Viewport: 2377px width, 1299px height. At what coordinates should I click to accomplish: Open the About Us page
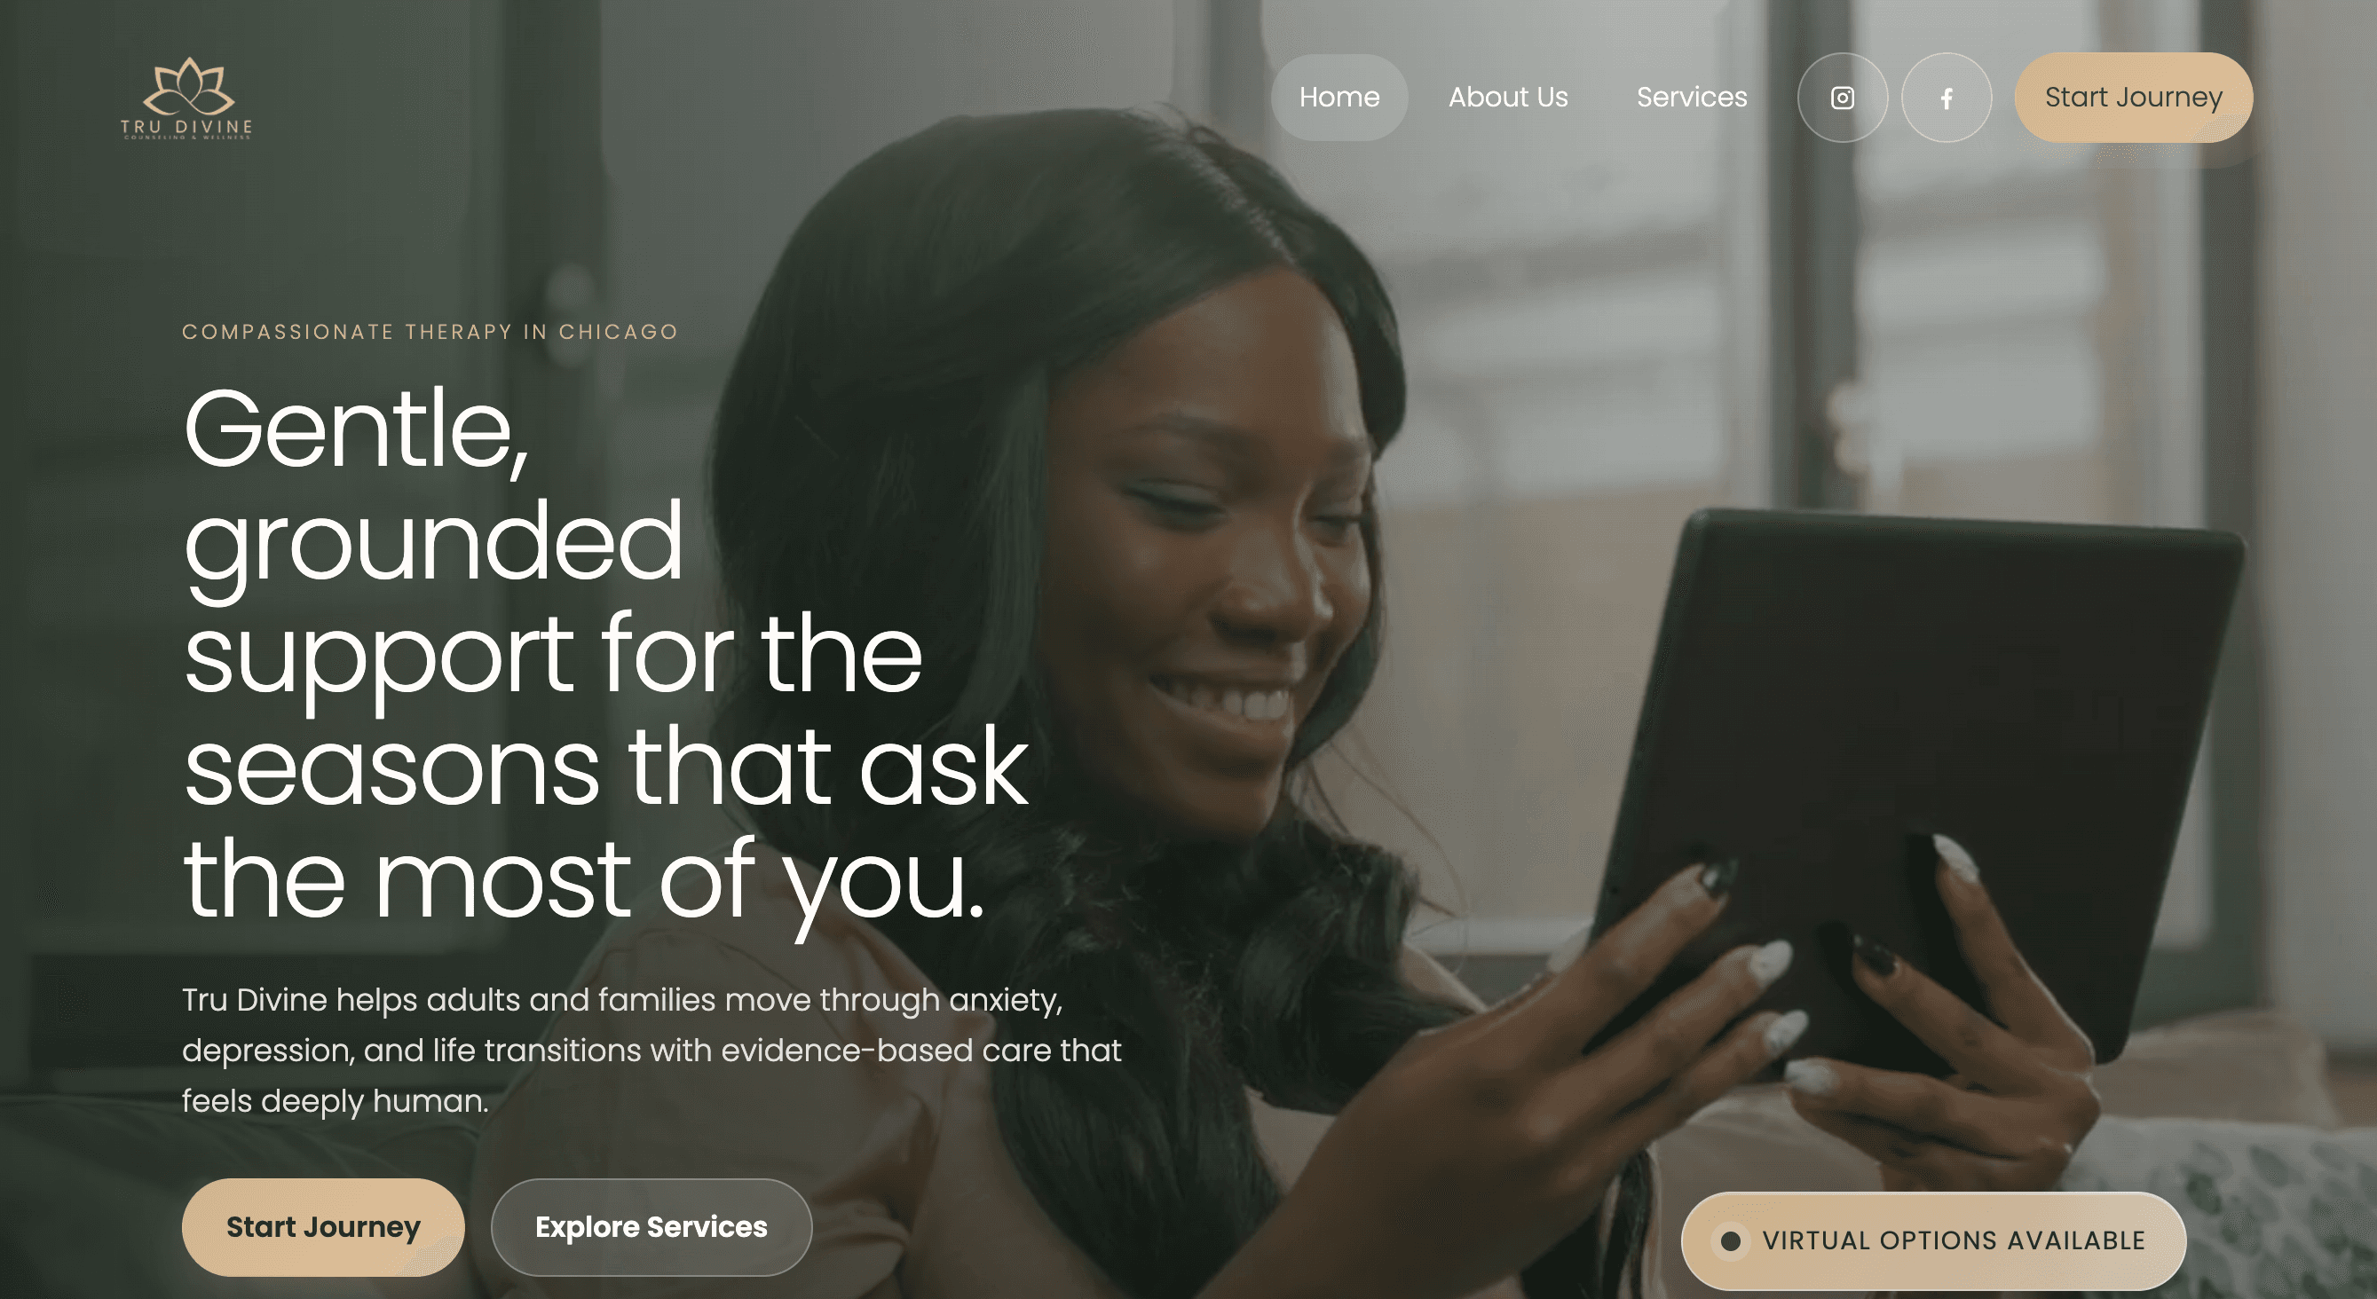[x=1508, y=98]
